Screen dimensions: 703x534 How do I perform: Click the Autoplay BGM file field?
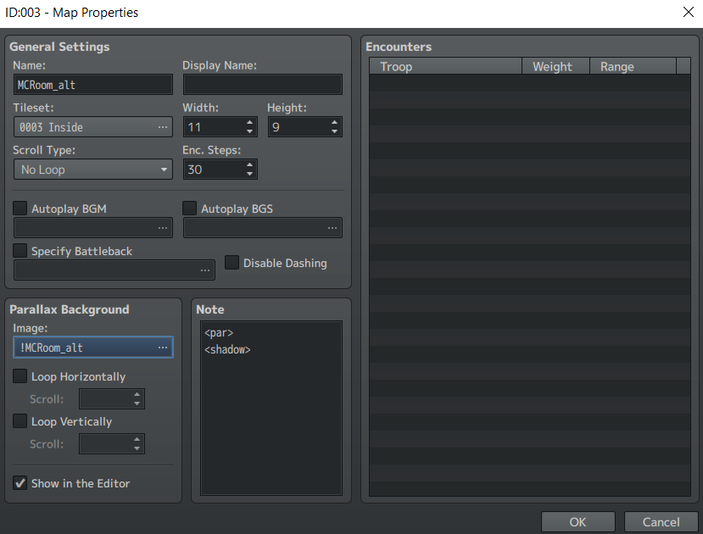point(93,228)
